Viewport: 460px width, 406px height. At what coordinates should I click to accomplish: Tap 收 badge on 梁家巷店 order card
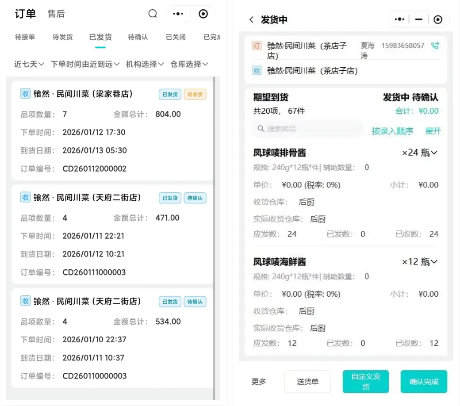pos(26,94)
